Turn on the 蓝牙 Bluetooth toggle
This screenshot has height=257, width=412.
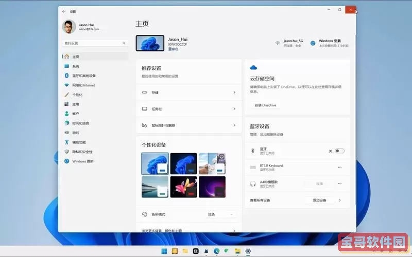click(339, 151)
